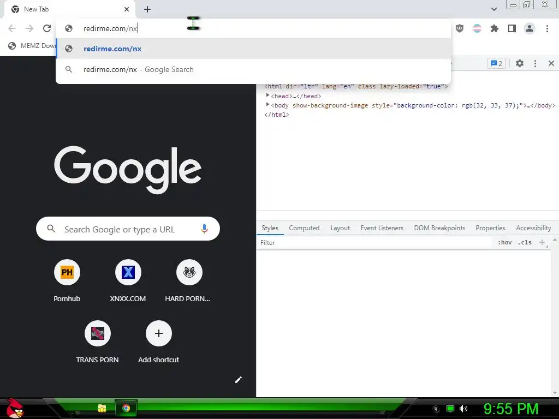Open a new tab with the plus button
The height and width of the screenshot is (419, 559).
[x=147, y=9]
